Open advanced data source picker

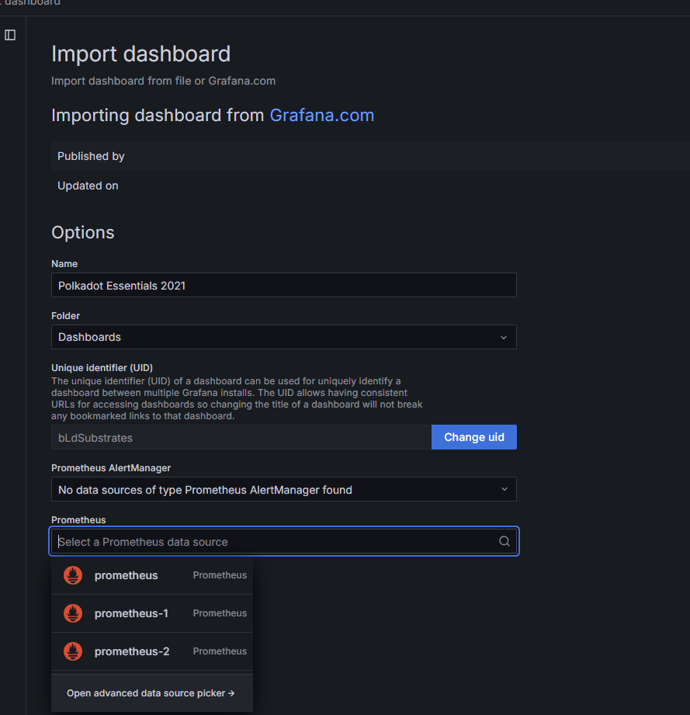(151, 693)
